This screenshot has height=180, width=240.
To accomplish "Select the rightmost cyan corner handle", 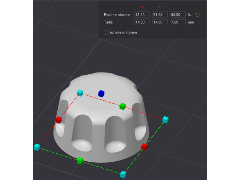I will pyautogui.click(x=165, y=120).
